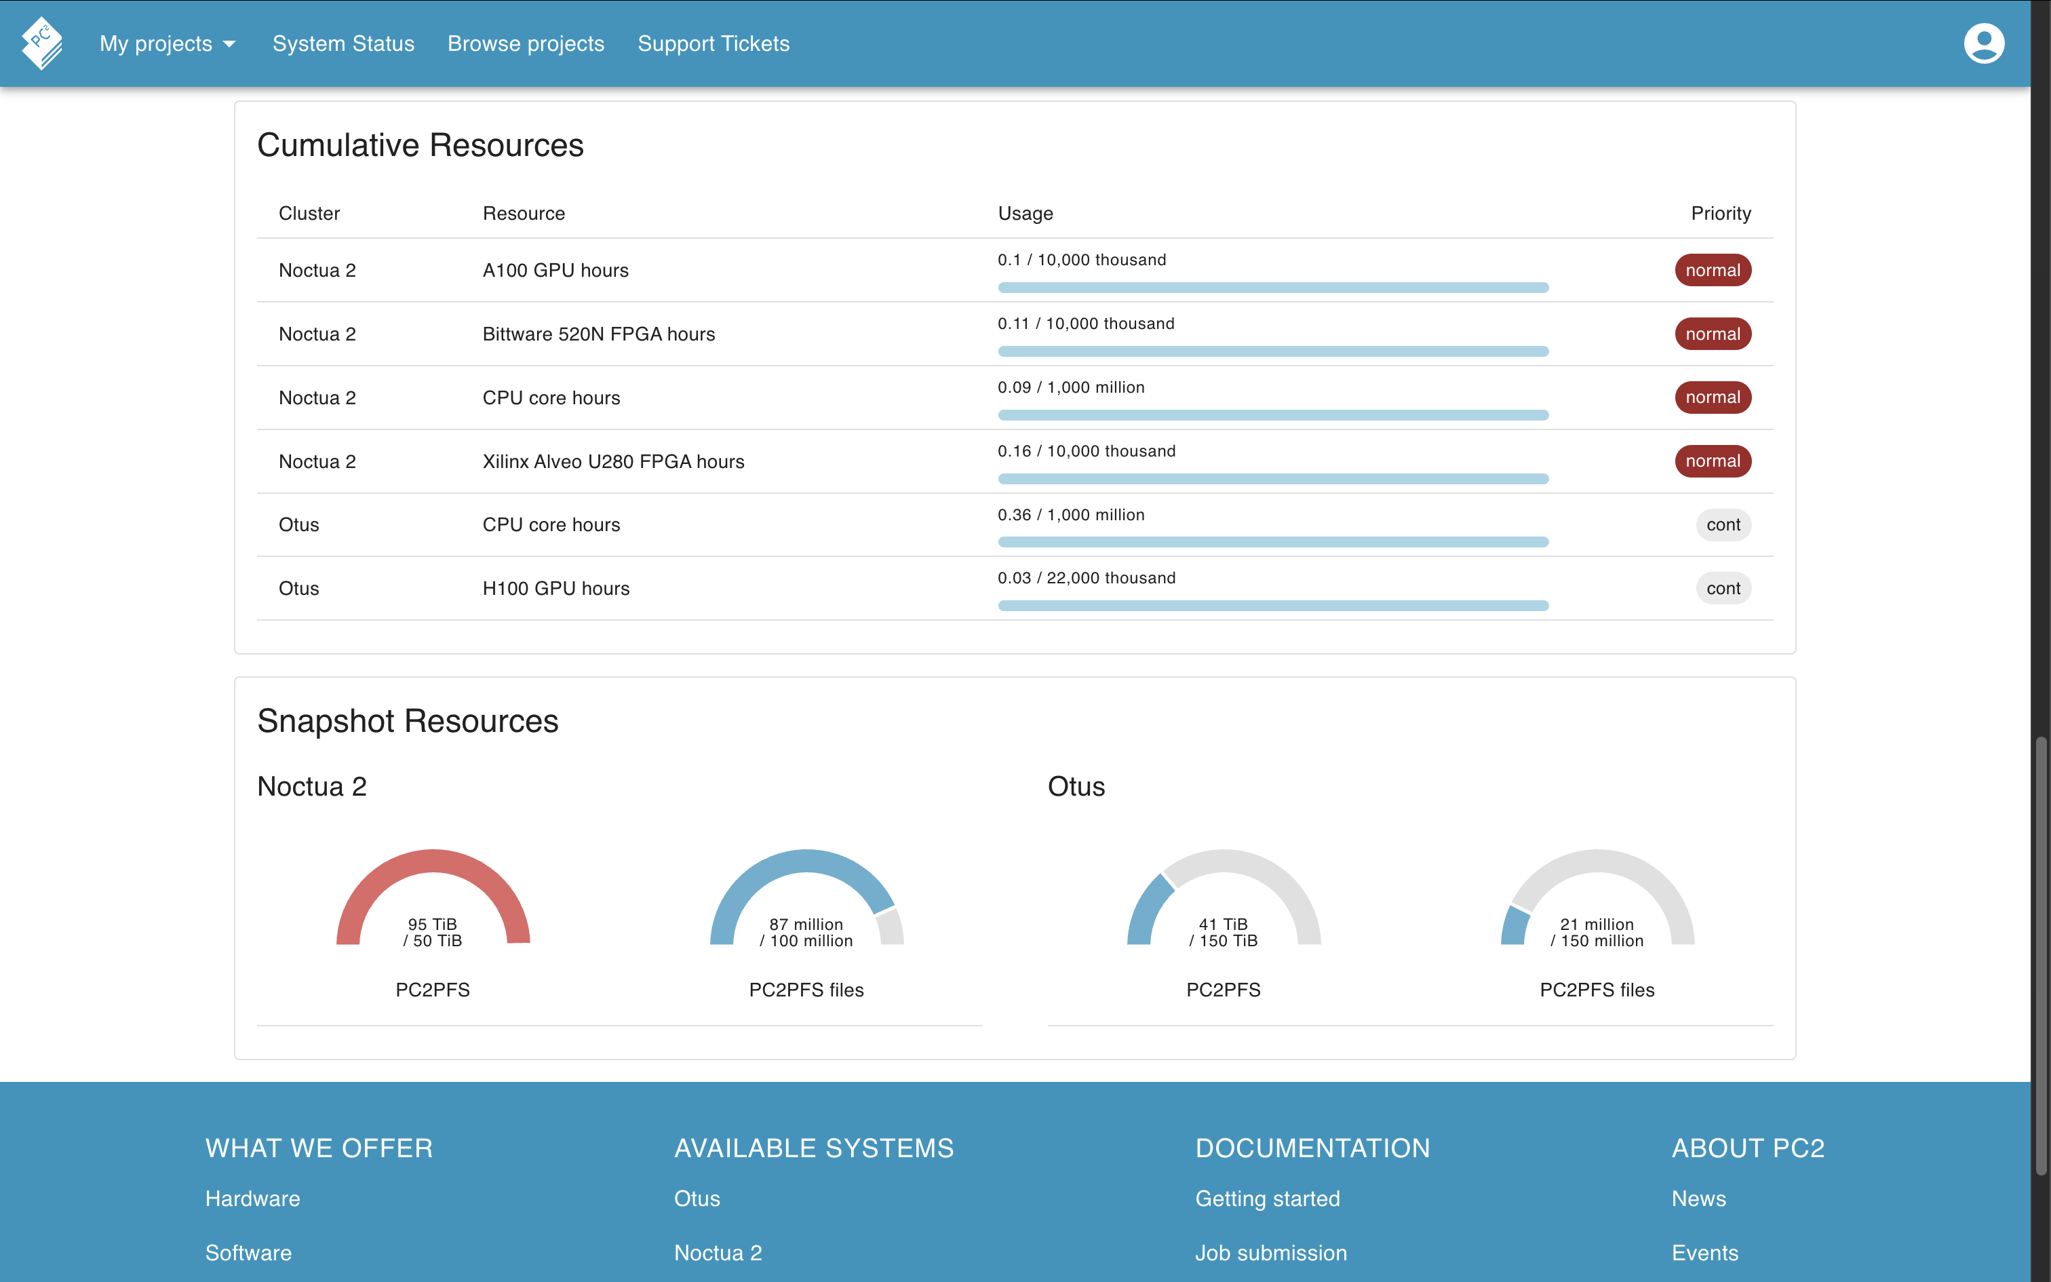This screenshot has width=2051, height=1282.
Task: Click the PC2 logo icon
Action: click(42, 43)
